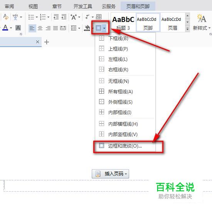Click the Chinese layout A icon
212x212 pixels.
74,17
